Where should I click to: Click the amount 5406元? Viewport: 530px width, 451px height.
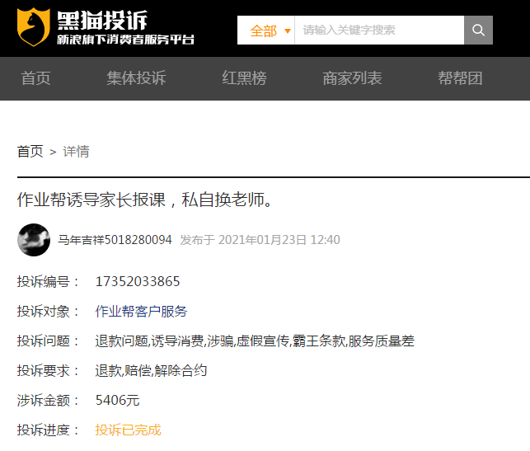pyautogui.click(x=117, y=400)
